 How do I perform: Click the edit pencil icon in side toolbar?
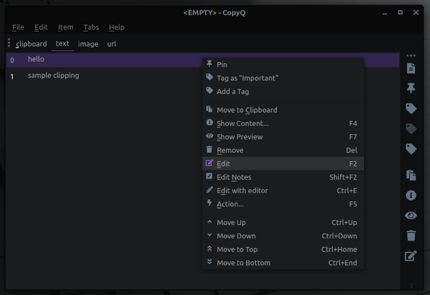click(x=411, y=256)
